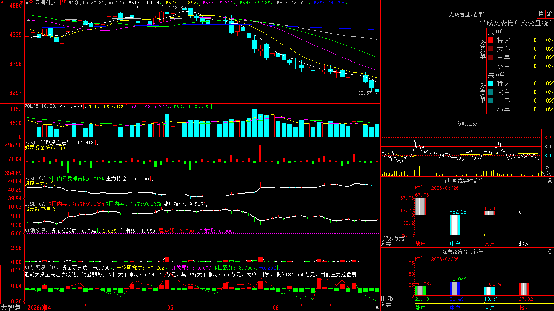Click the 48.80 high price label
This screenshot has height=311, width=554.
(x=179, y=8)
